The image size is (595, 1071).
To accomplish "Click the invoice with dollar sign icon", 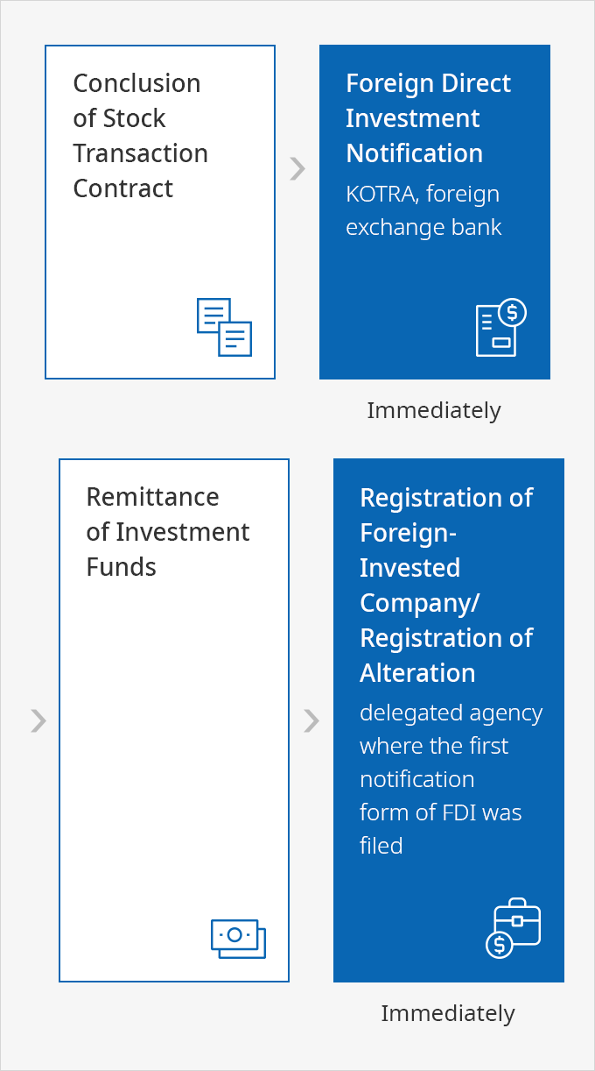I will (500, 327).
